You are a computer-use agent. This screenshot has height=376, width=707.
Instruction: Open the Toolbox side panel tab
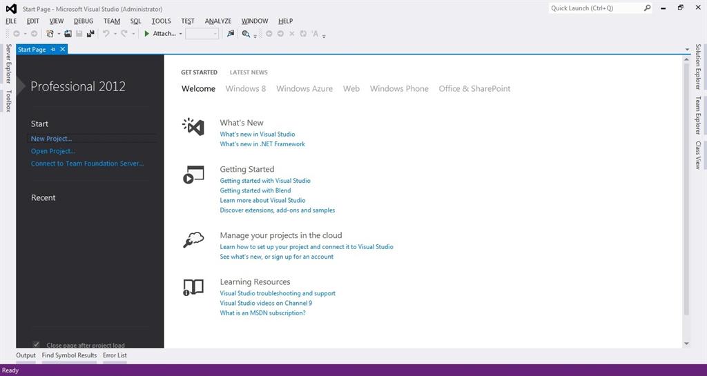pyautogui.click(x=8, y=101)
